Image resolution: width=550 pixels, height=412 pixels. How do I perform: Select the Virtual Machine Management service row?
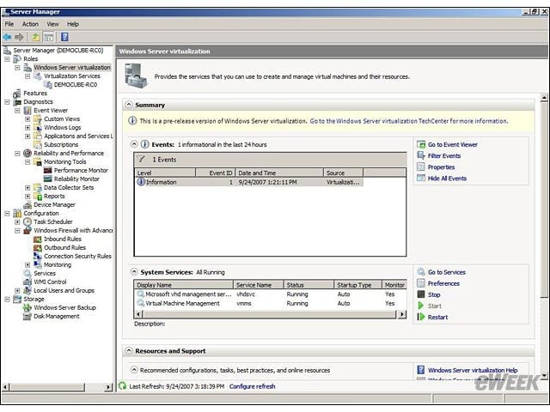(x=270, y=303)
